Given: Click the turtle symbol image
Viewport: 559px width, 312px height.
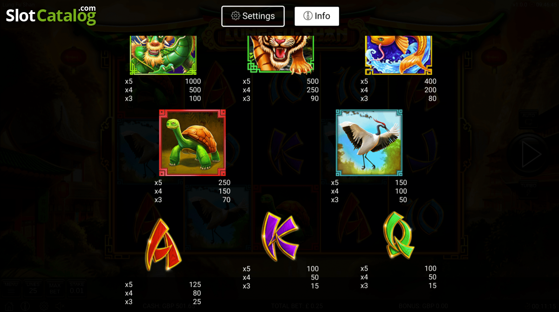Looking at the screenshot, I should click(192, 142).
